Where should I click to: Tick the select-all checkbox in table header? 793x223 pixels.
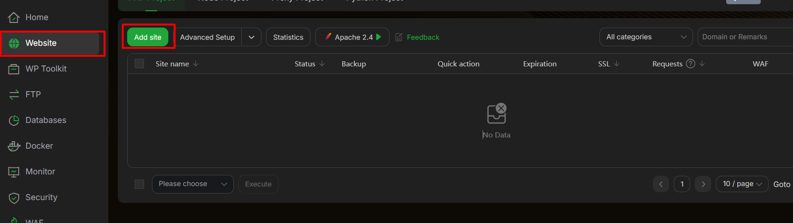(x=139, y=64)
